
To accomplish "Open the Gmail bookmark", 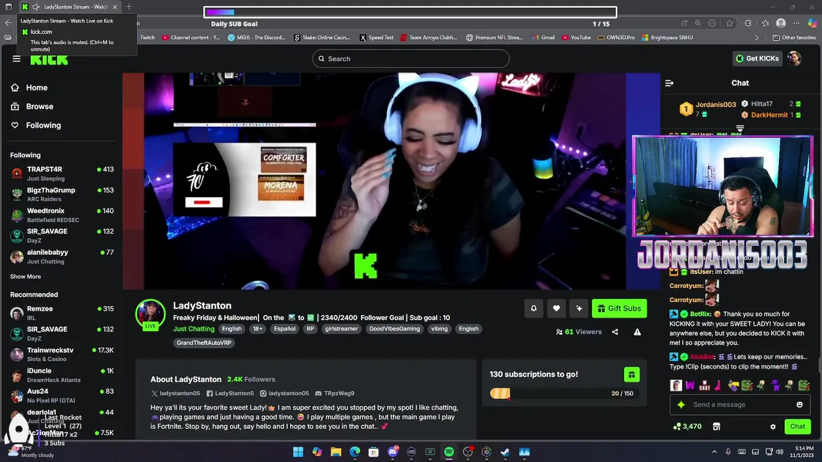I will pyautogui.click(x=543, y=38).
